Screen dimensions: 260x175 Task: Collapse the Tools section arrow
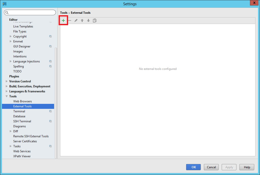click(7, 96)
